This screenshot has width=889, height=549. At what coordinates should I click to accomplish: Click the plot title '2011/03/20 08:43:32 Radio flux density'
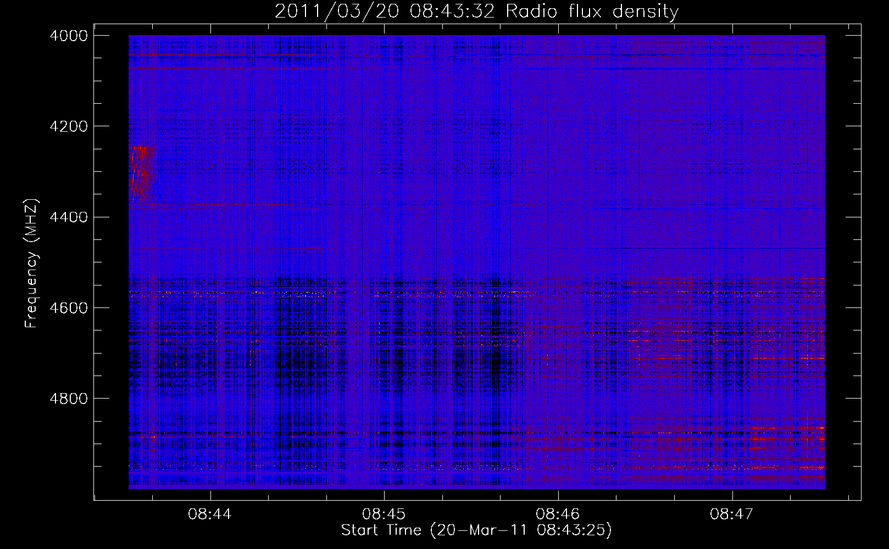pos(476,12)
